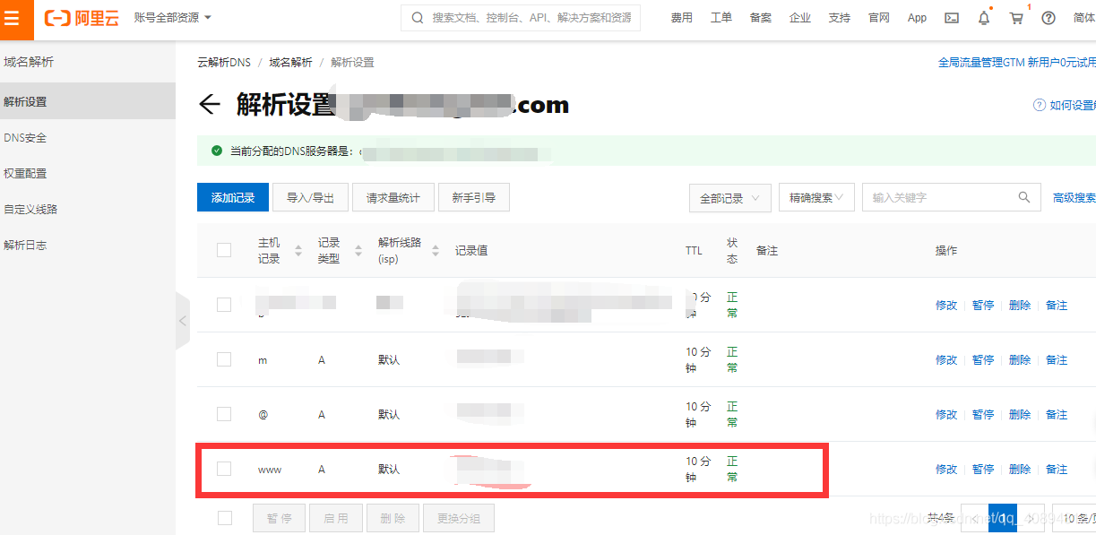
Task: Click 备注 for the www record
Action: tap(1057, 469)
